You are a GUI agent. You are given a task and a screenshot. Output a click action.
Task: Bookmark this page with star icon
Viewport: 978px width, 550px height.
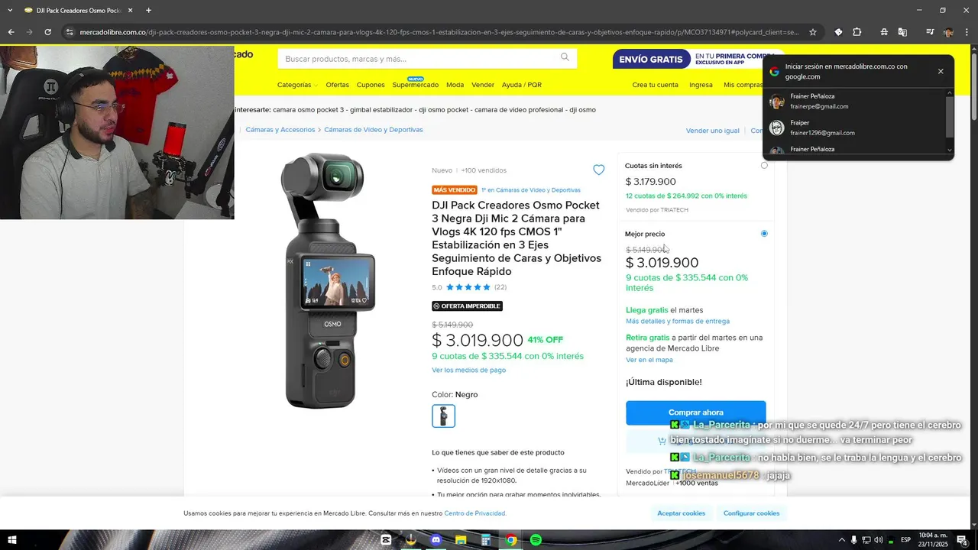[x=813, y=32]
